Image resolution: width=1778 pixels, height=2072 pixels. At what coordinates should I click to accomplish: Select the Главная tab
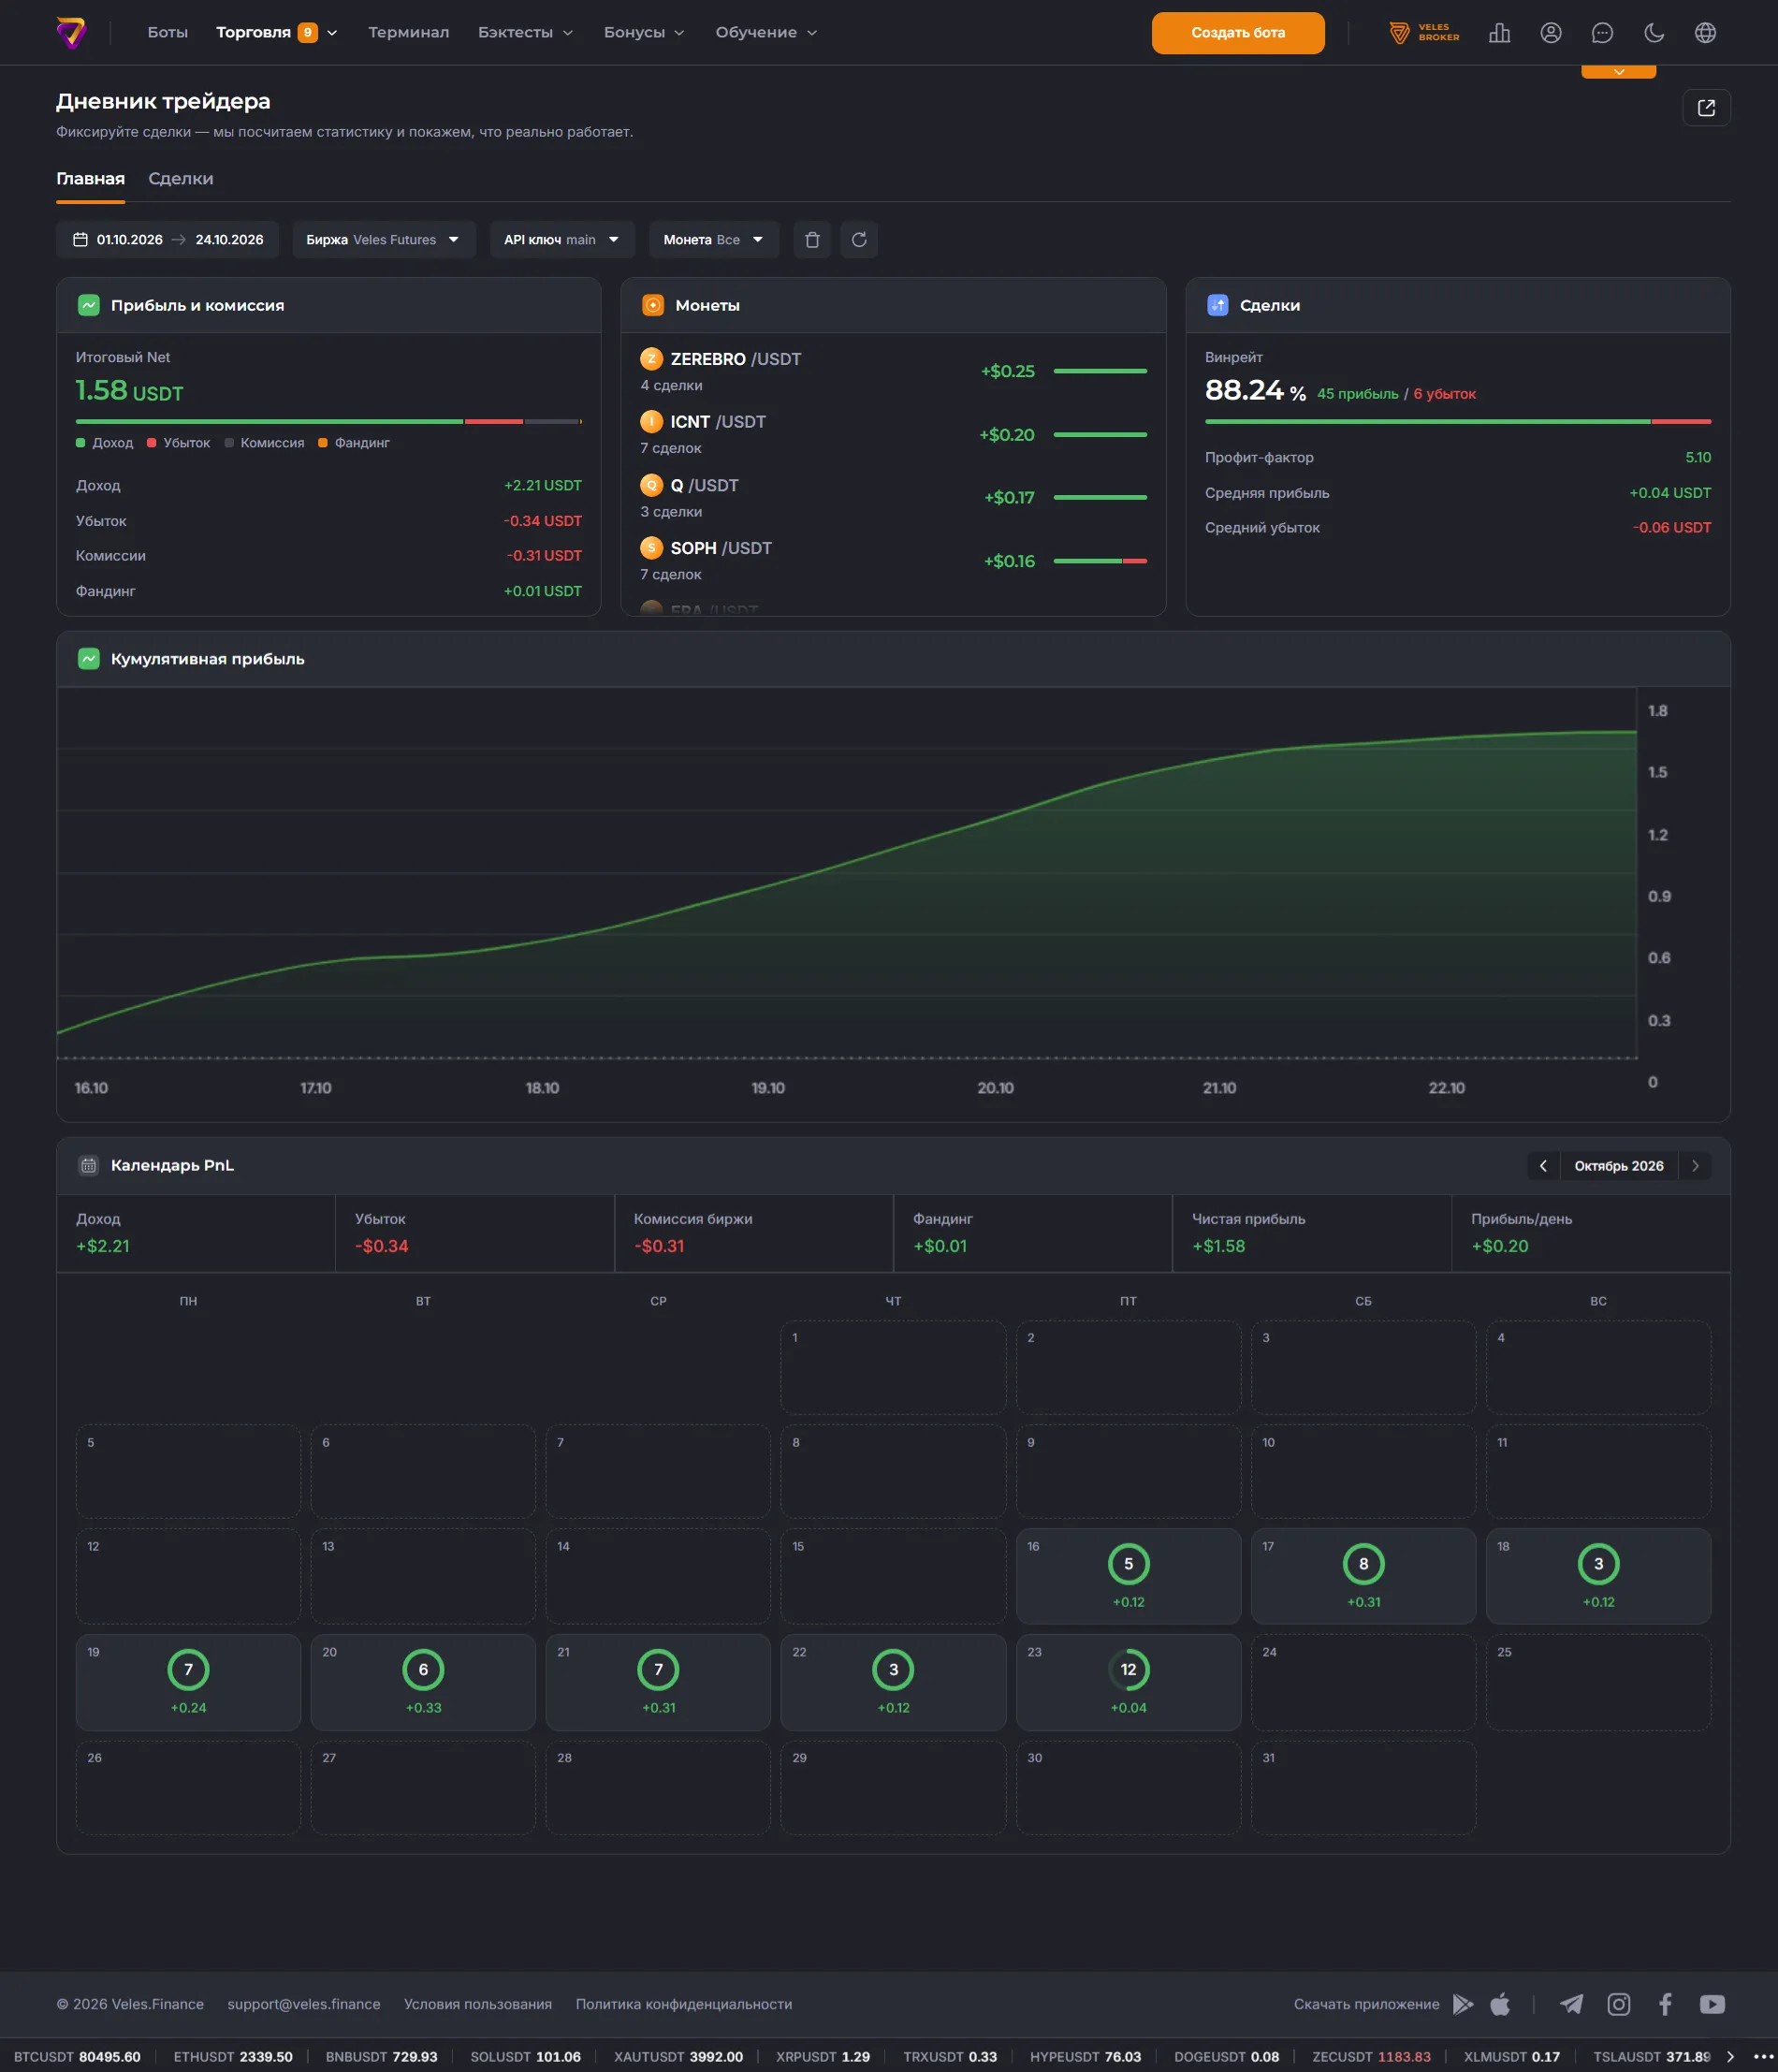click(x=90, y=179)
